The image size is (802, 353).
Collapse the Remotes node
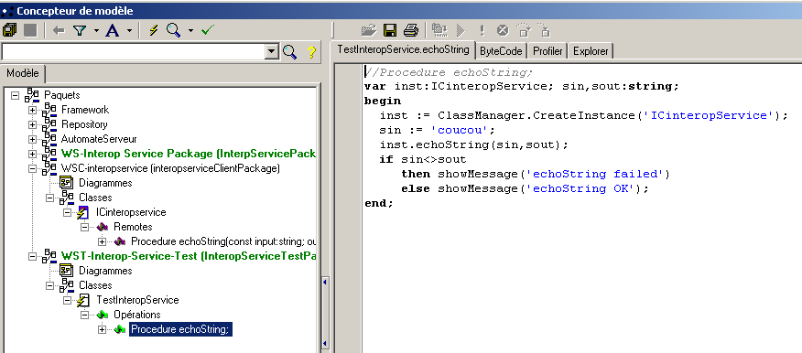85,227
